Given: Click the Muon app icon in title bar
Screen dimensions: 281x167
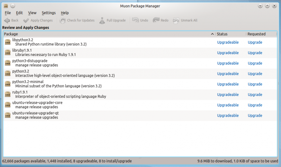Looking at the screenshot, I should [6, 6].
